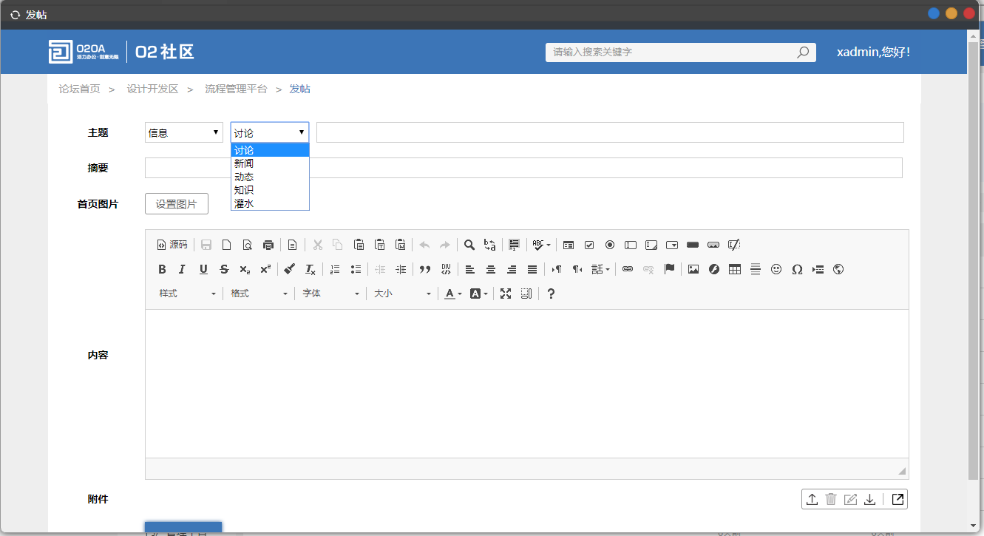Insert a page break for printing
984x536 pixels.
click(x=818, y=269)
